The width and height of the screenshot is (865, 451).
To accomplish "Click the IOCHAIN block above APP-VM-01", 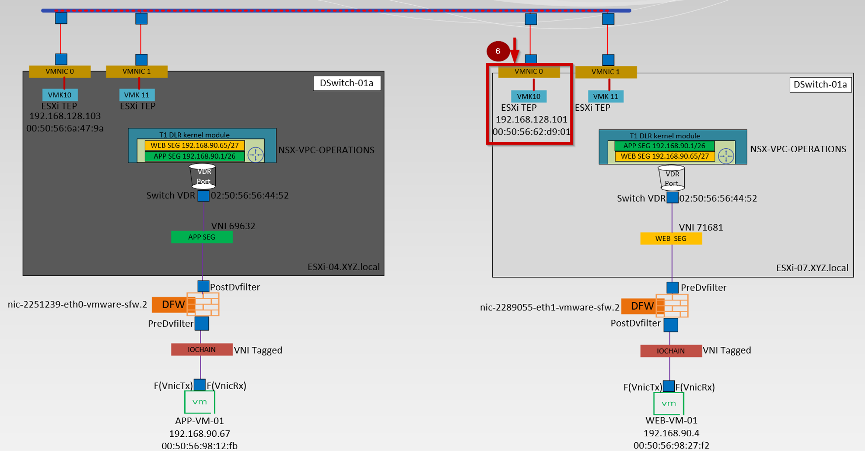I will (202, 349).
